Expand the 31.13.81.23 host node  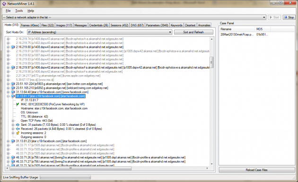pos(8,141)
